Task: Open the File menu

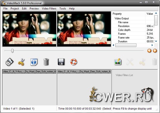Action: tap(5, 9)
